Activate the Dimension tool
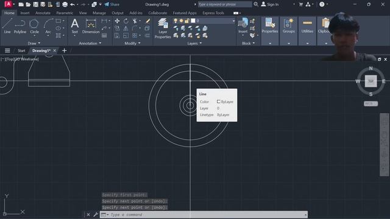The image size is (390, 219). point(91,26)
